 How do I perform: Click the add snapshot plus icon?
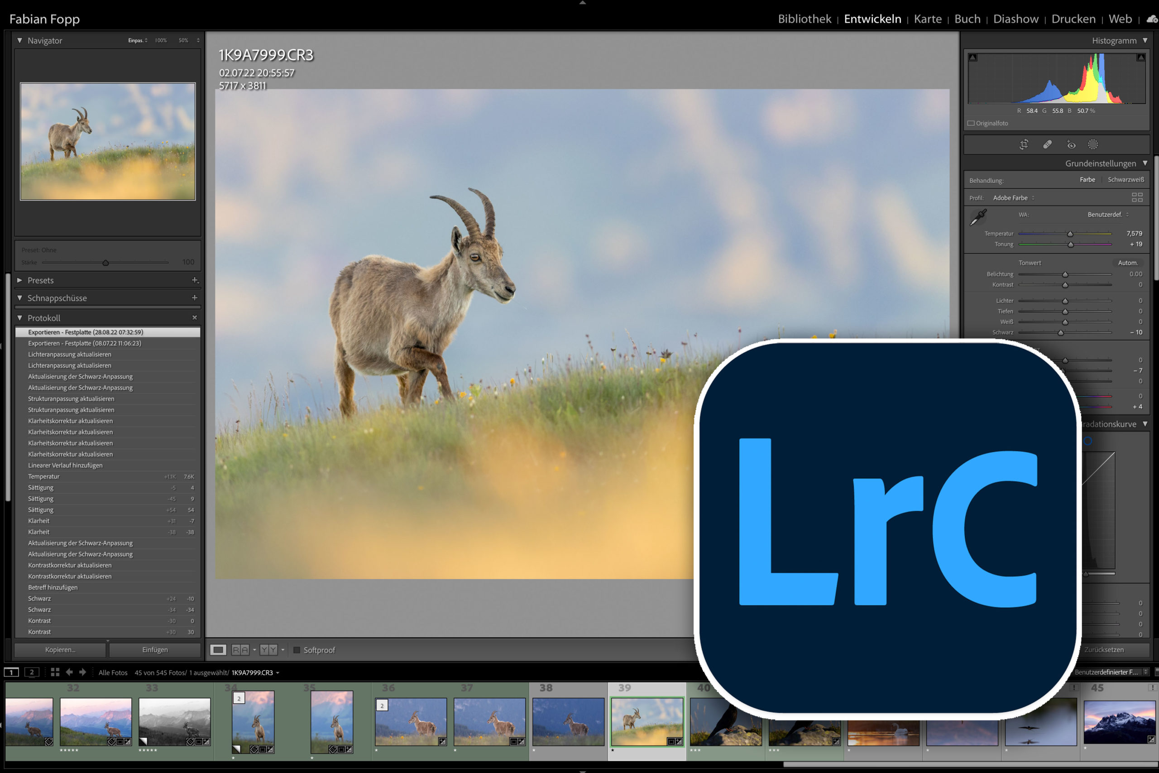point(194,298)
